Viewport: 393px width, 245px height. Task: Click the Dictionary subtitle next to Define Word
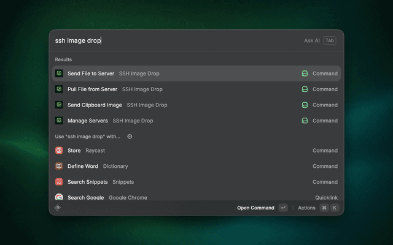[x=115, y=166]
